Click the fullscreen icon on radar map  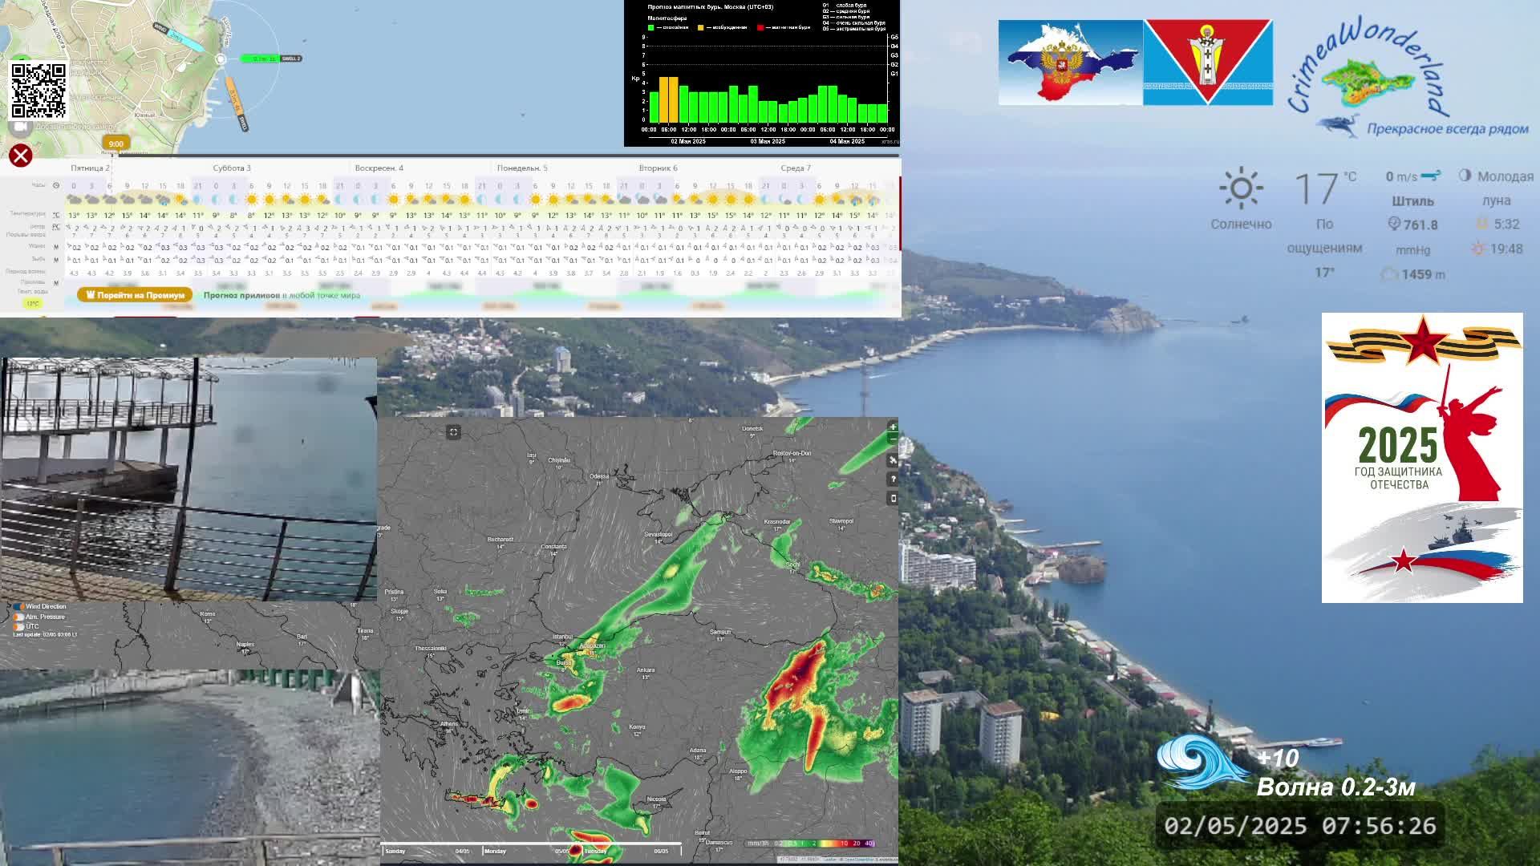click(453, 432)
